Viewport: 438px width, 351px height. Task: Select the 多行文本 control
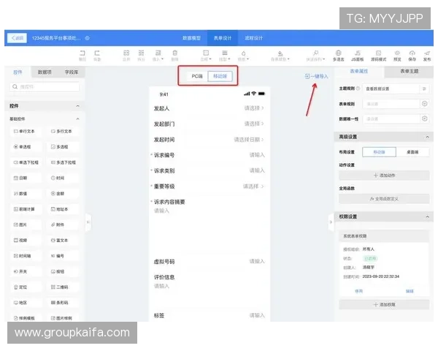coord(63,132)
